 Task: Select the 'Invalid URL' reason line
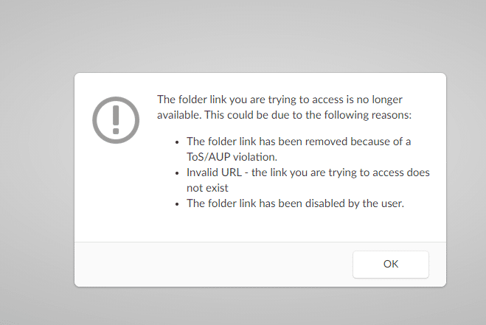pos(308,179)
